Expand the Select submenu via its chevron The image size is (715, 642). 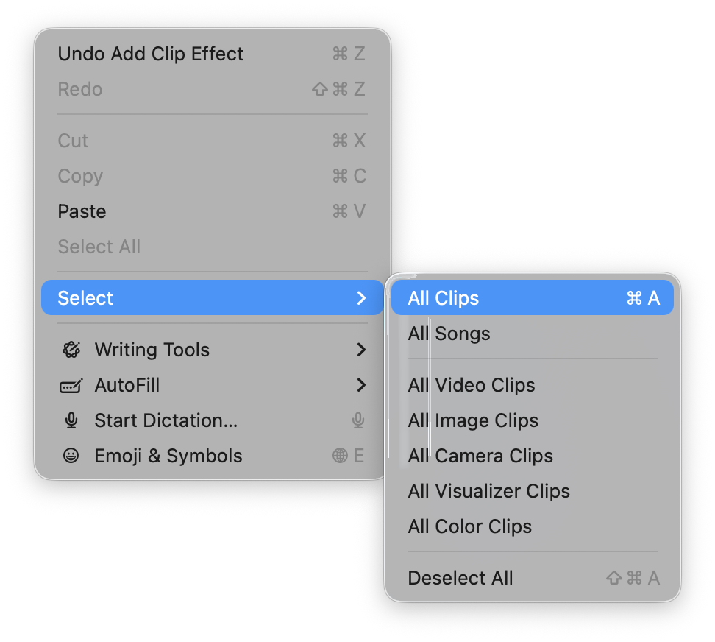361,297
